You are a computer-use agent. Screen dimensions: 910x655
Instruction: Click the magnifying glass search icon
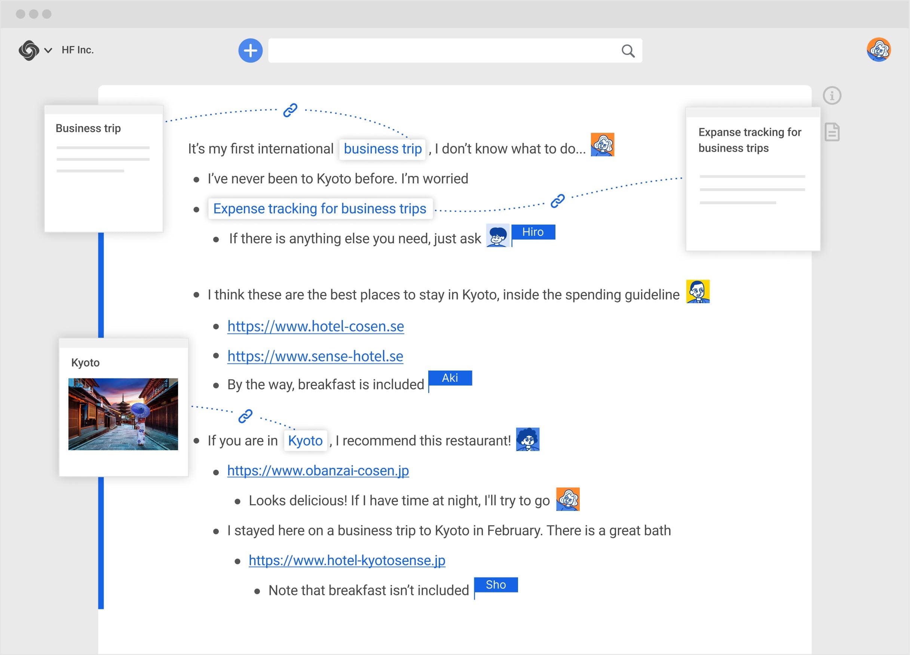(x=628, y=51)
